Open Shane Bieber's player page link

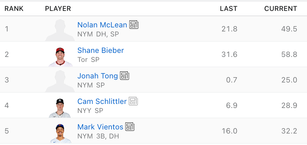(x=101, y=50)
